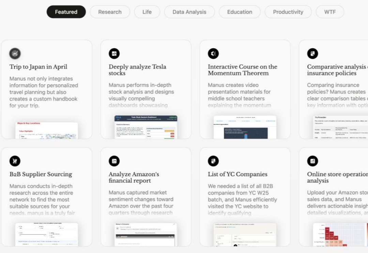View the B2B Supplier Sourcing preview thumbnail
The height and width of the screenshot is (253, 368).
46,234
